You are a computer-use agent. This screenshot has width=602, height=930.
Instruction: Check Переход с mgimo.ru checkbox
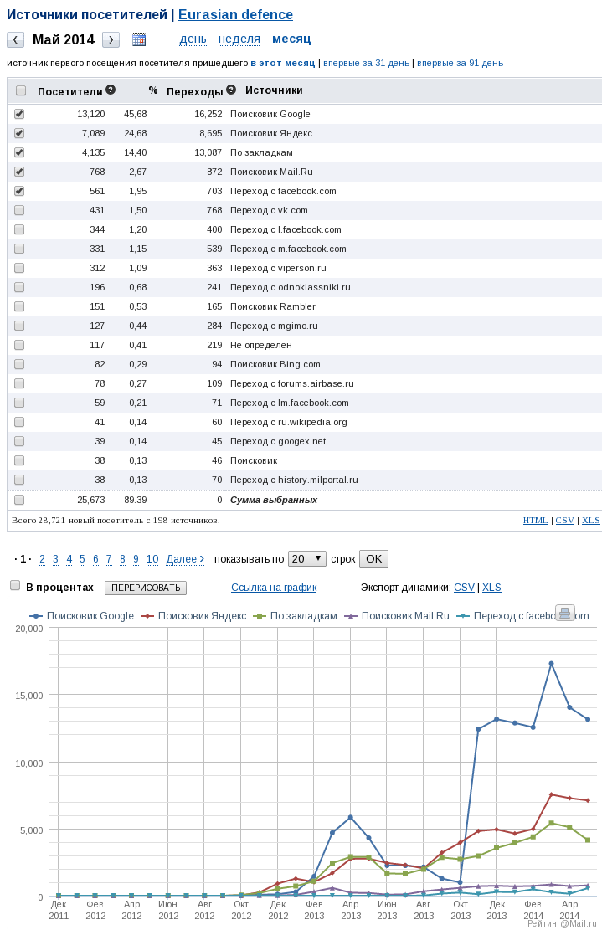[19, 326]
